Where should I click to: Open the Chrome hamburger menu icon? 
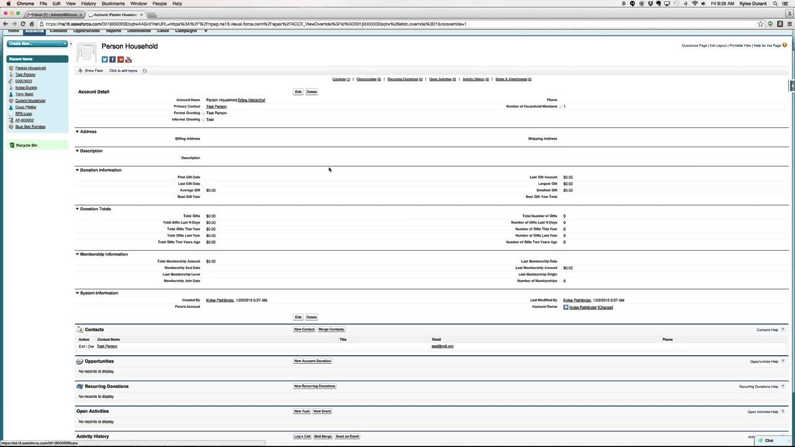point(789,24)
